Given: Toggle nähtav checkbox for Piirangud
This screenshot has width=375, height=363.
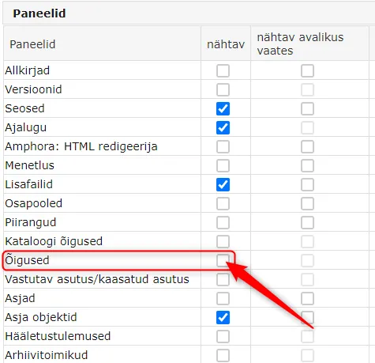Looking at the screenshot, I should [223, 222].
